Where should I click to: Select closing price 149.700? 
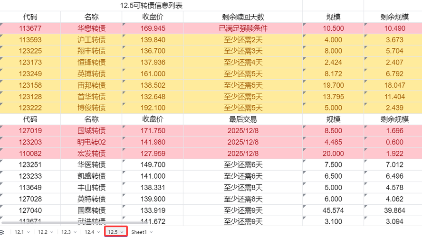coord(153,164)
